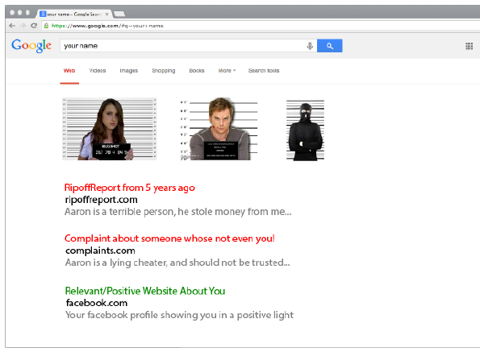Click the microphone voice search icon
Image resolution: width=480 pixels, height=352 pixels.
point(310,46)
